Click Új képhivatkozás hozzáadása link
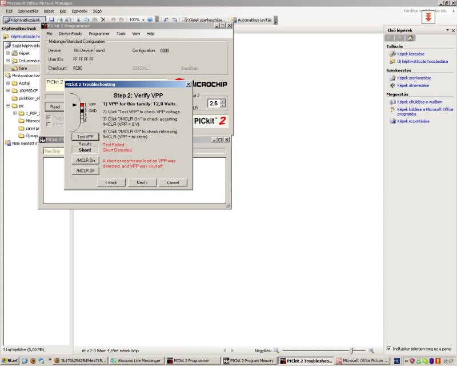Image resolution: width=457 pixels, height=366 pixels. point(422,62)
